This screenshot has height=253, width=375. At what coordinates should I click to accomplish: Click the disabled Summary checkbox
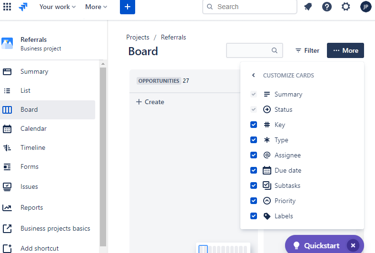point(254,94)
